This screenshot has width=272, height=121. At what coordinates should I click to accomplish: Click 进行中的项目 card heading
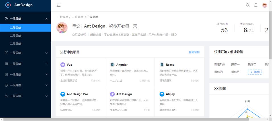[x=70, y=52]
